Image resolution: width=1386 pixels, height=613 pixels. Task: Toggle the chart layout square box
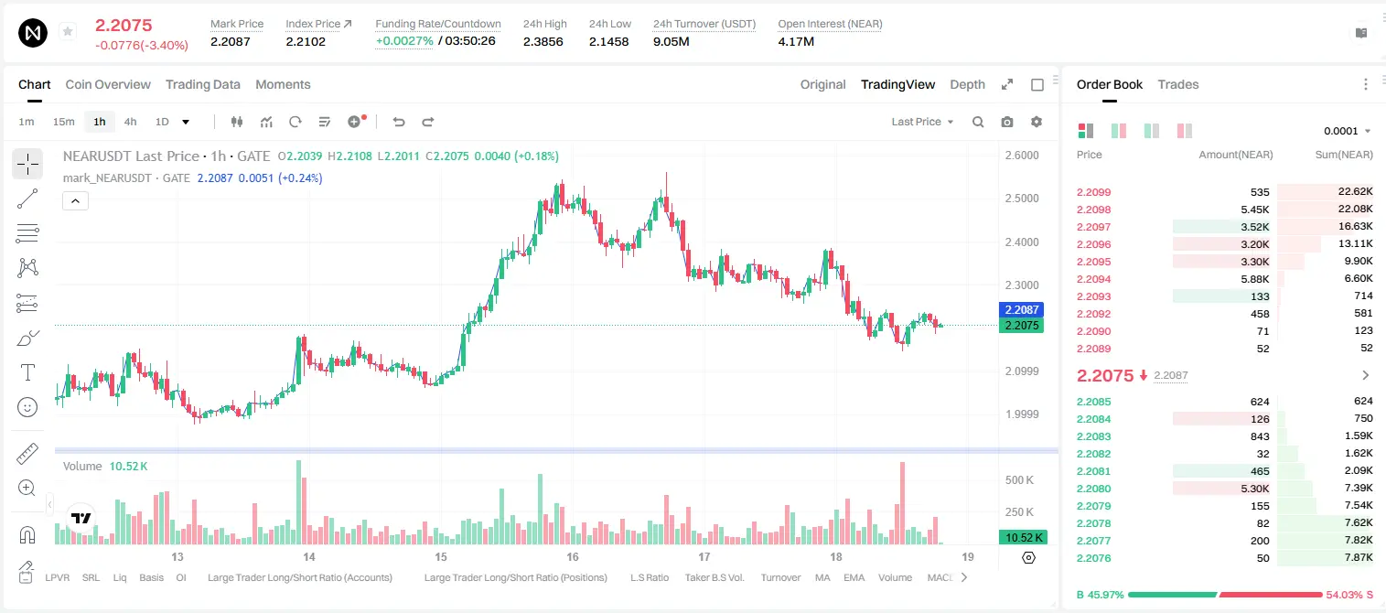coord(1037,84)
